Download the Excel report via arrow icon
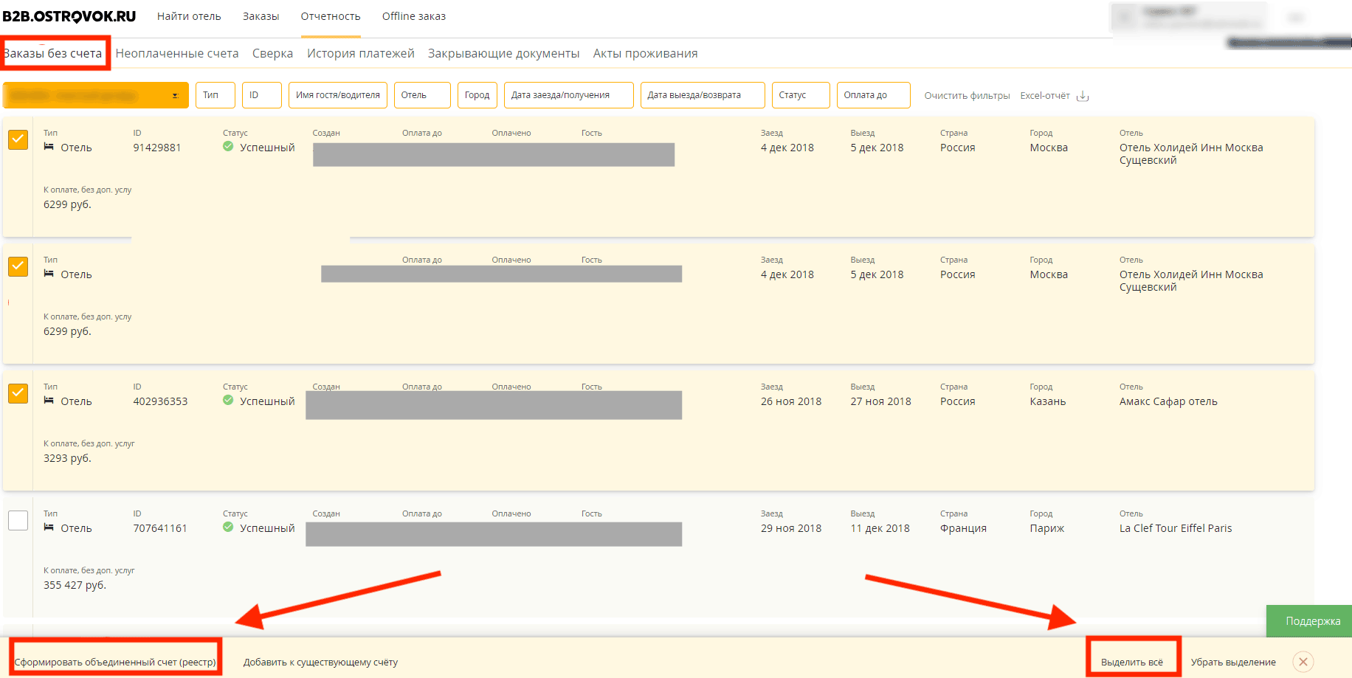Viewport: 1352px width, 678px height. coord(1083,96)
